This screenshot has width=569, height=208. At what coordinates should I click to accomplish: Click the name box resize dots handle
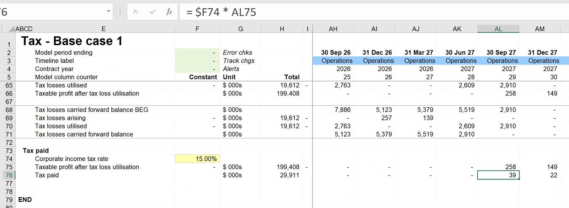[x=120, y=12]
